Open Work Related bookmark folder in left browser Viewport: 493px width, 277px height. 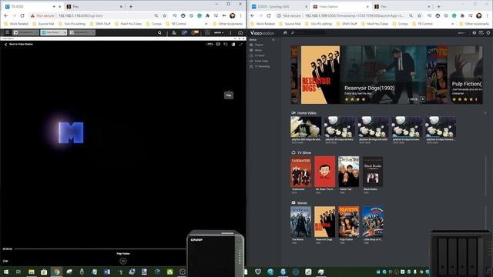(x=16, y=24)
